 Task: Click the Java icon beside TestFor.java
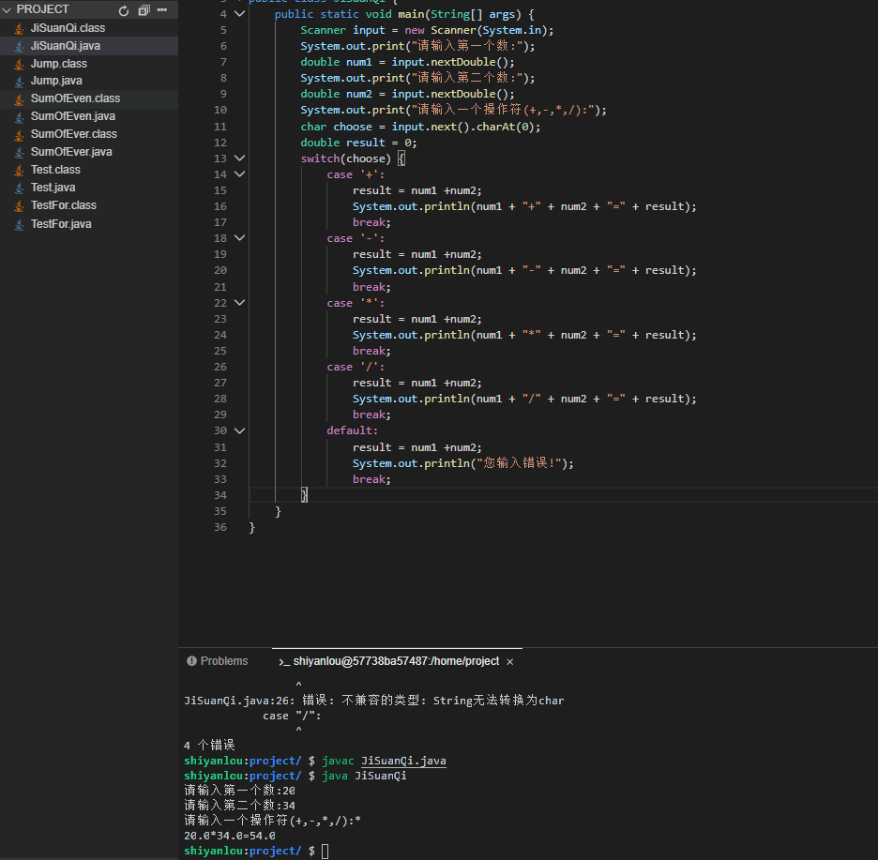tap(20, 224)
